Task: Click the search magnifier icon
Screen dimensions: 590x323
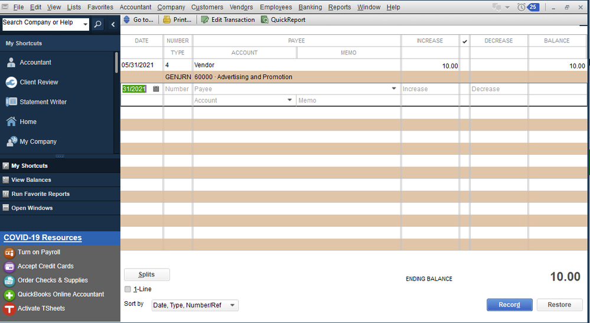Action: pos(98,24)
